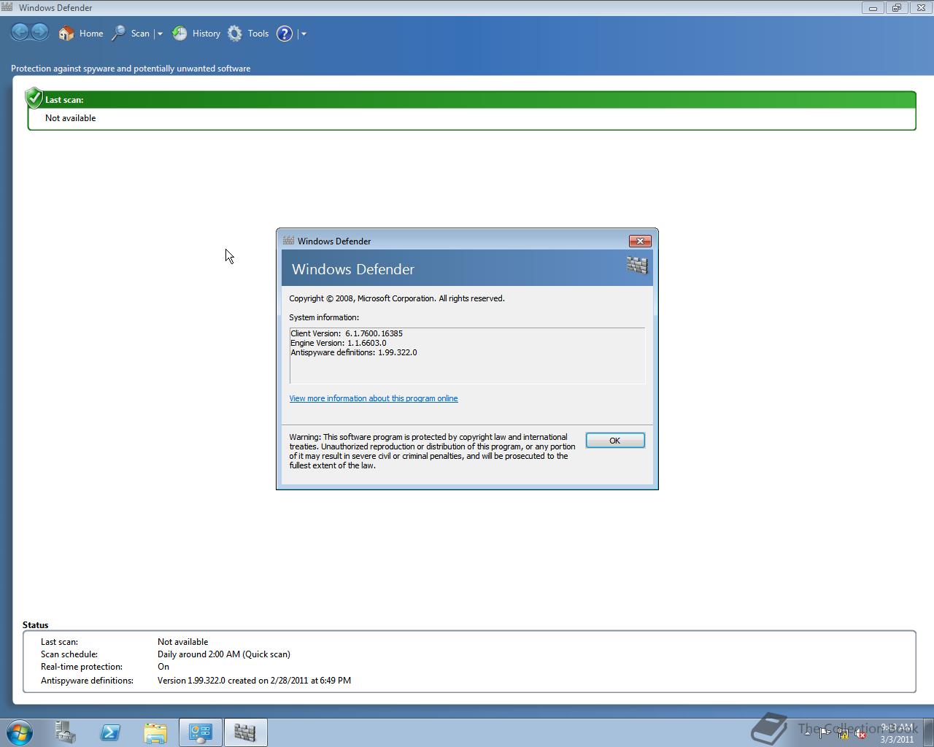Show hidden tray icons arrow

tap(807, 733)
